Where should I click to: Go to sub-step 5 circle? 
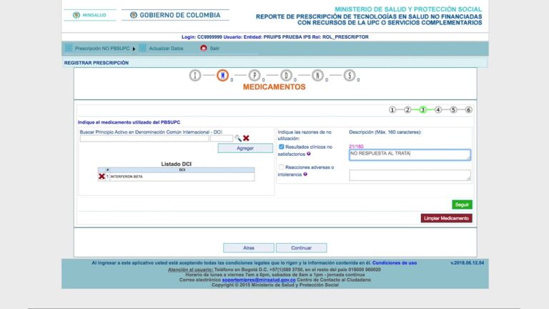click(x=453, y=110)
